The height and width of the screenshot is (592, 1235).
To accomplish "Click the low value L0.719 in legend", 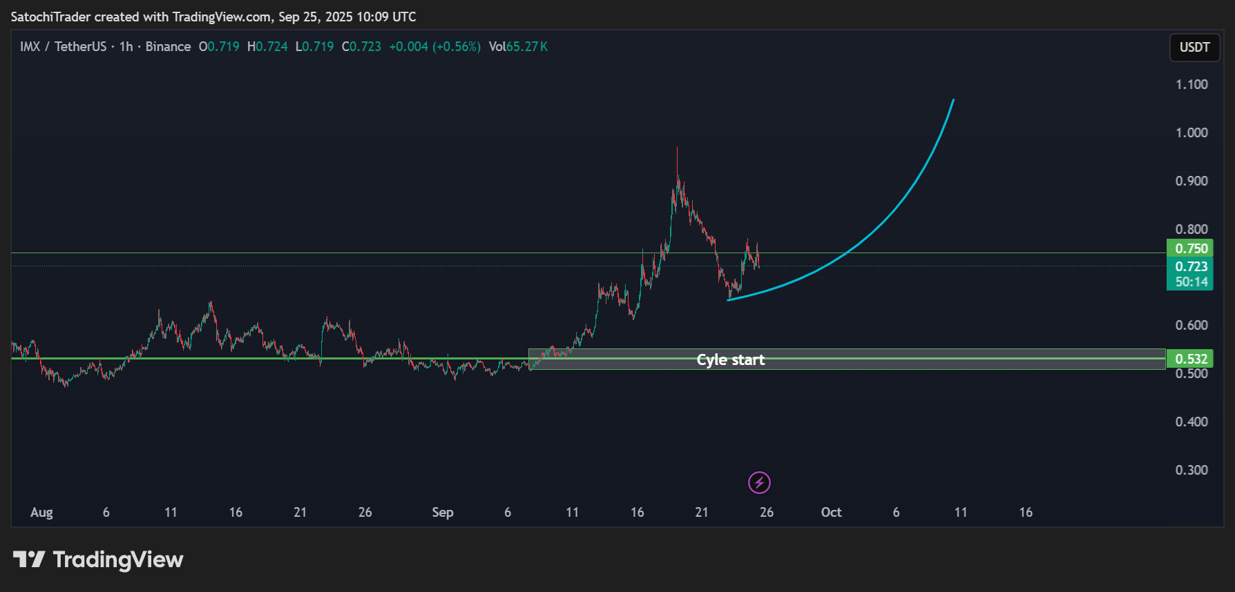I will [x=314, y=46].
